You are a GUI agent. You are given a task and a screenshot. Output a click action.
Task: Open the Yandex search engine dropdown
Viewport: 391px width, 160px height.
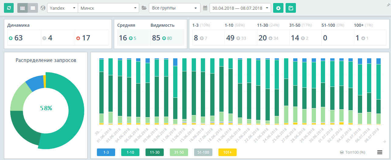62,8
